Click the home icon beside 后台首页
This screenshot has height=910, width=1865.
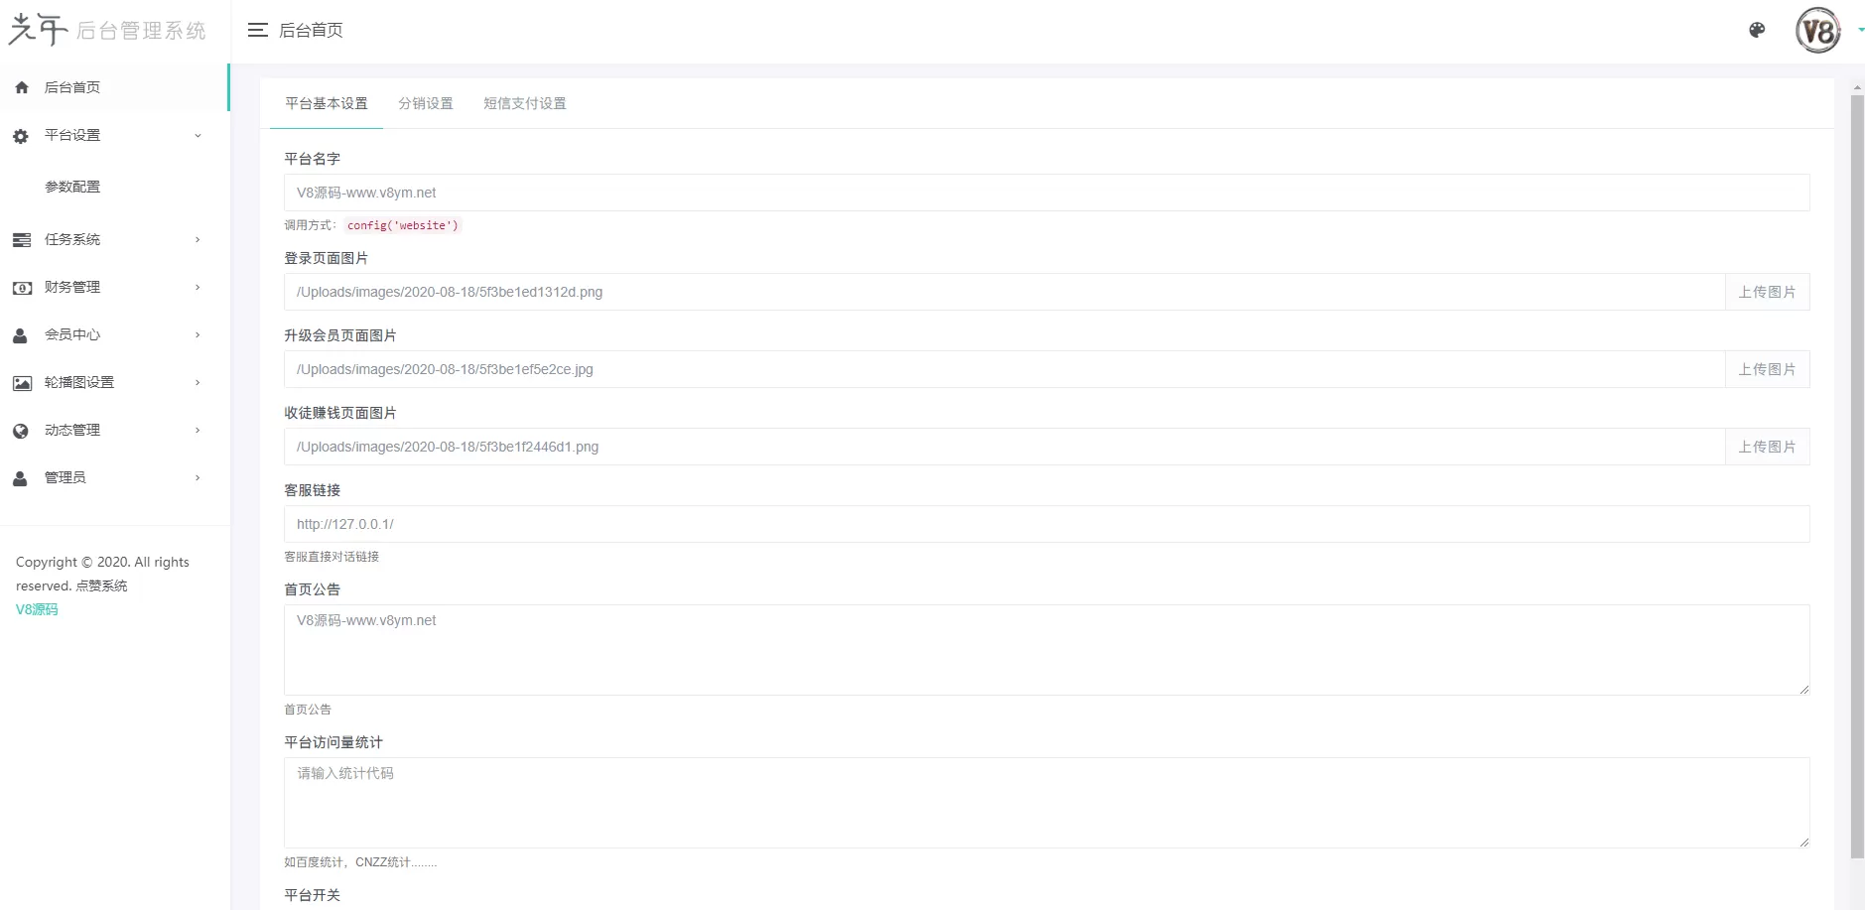[22, 88]
